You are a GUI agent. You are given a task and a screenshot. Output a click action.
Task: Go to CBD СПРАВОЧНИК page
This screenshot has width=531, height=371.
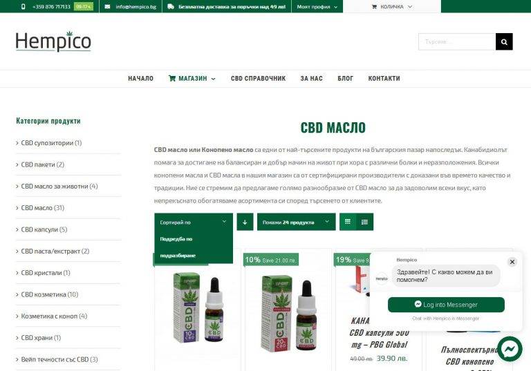[259, 79]
